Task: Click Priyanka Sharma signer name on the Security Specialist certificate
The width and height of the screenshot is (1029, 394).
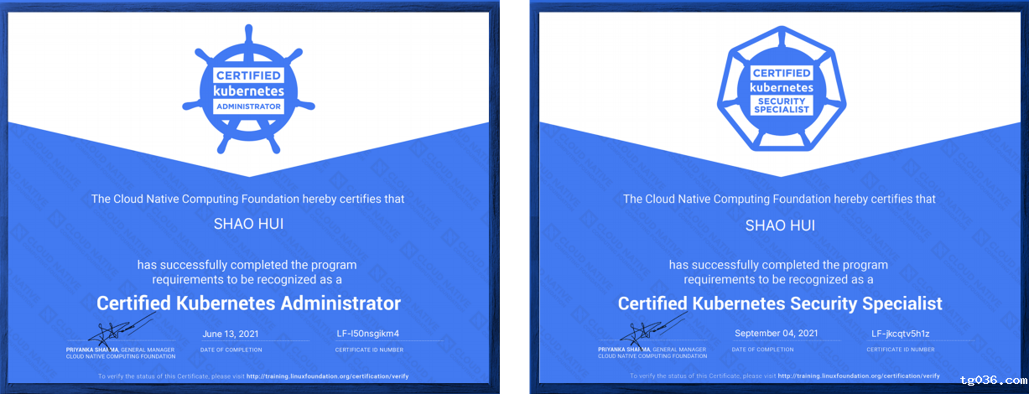Action: 625,349
